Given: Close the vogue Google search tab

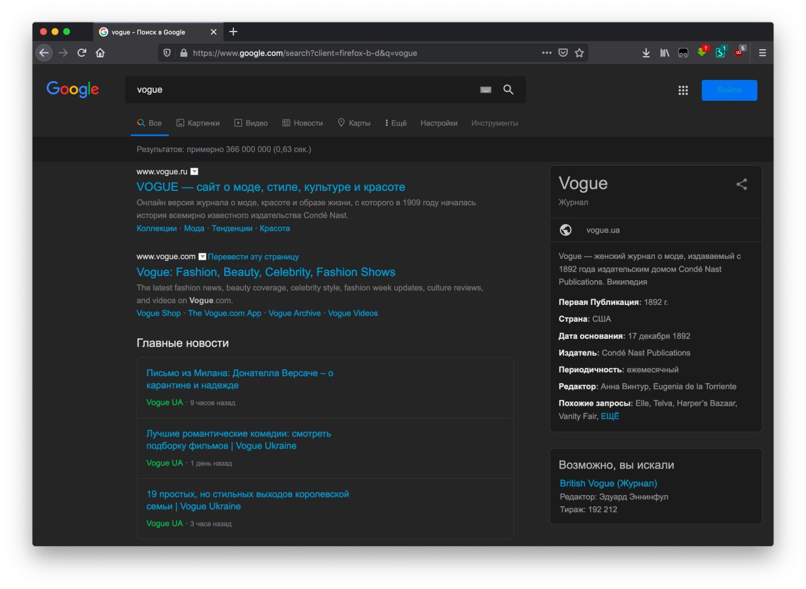Looking at the screenshot, I should 213,32.
